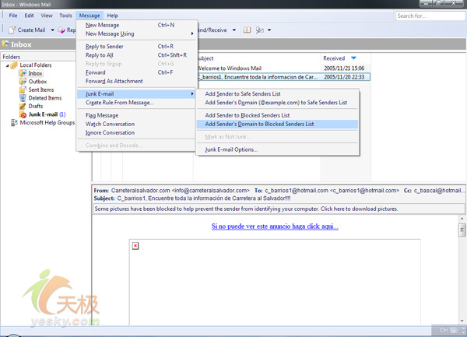Screen dimensions: 467x337
Task: Click the Create Mail icon
Action: [12, 30]
